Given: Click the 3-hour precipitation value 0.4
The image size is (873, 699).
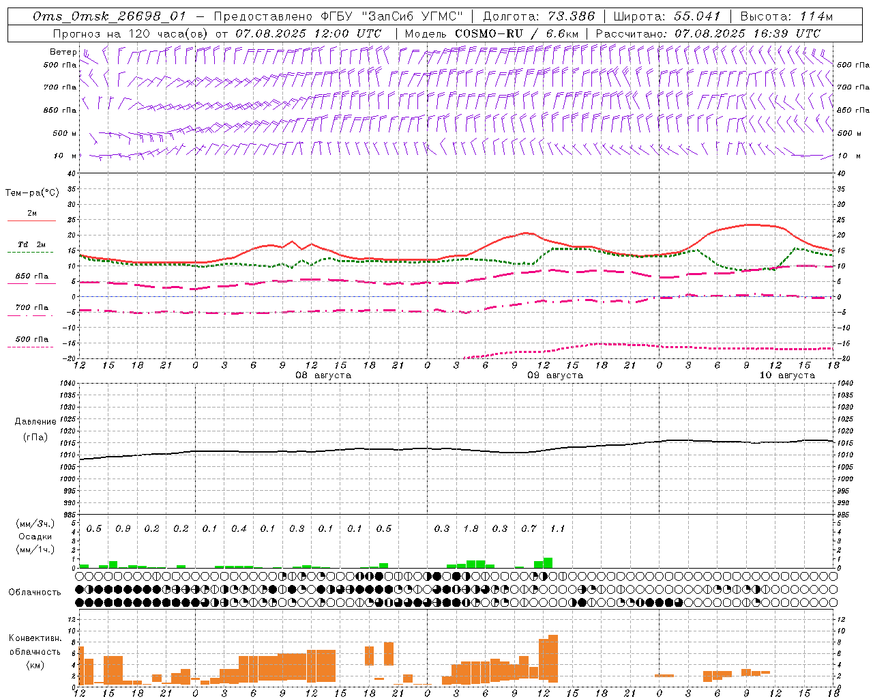Looking at the screenshot, I should 239,528.
